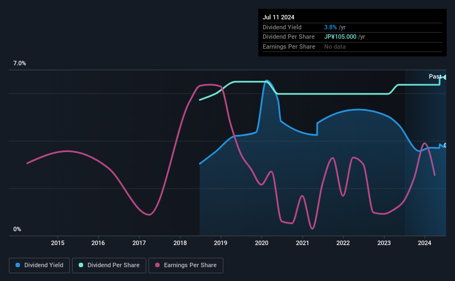The image size is (455, 281).
Task: Click the 3.8% dividend yield value in tooltip
Action: pyautogui.click(x=330, y=27)
